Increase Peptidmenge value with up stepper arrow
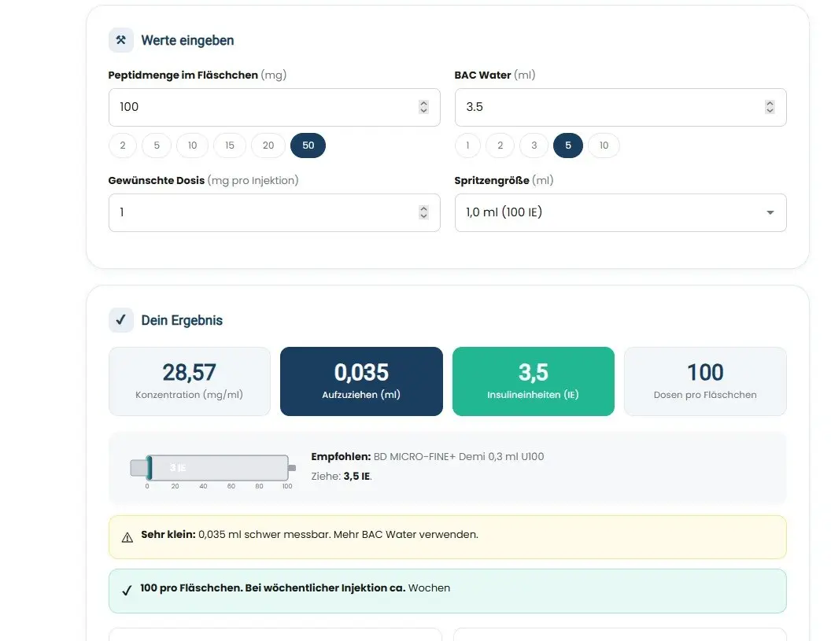This screenshot has width=831, height=641. point(423,103)
